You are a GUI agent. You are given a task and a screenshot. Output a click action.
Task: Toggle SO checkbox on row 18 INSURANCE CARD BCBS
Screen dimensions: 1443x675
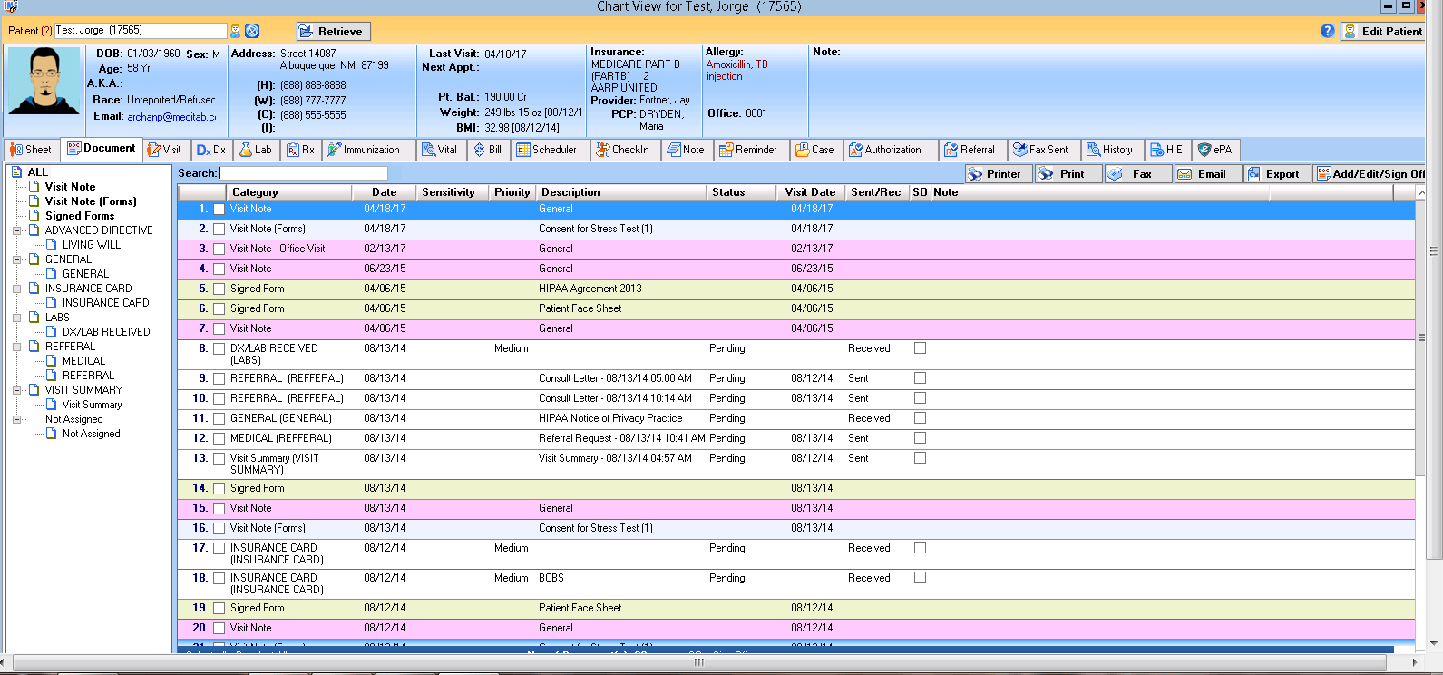[x=920, y=578]
